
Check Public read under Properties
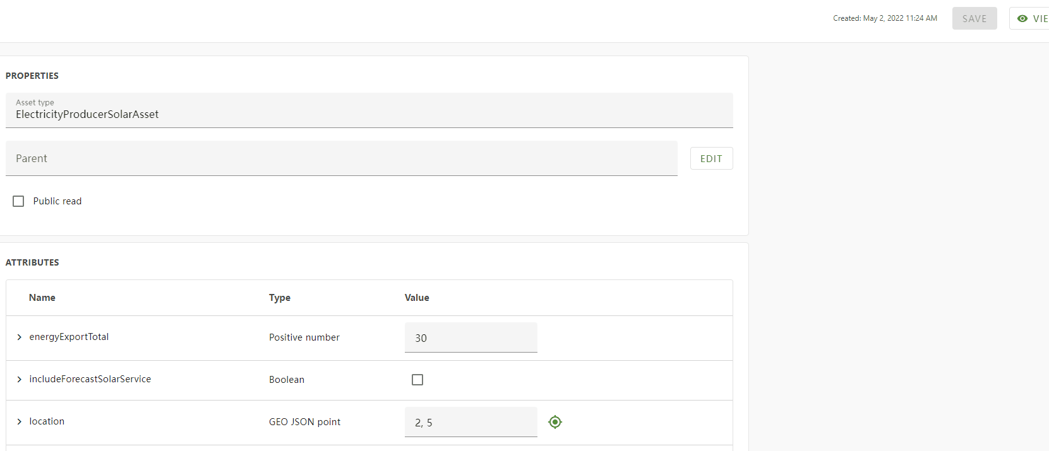[x=18, y=201]
